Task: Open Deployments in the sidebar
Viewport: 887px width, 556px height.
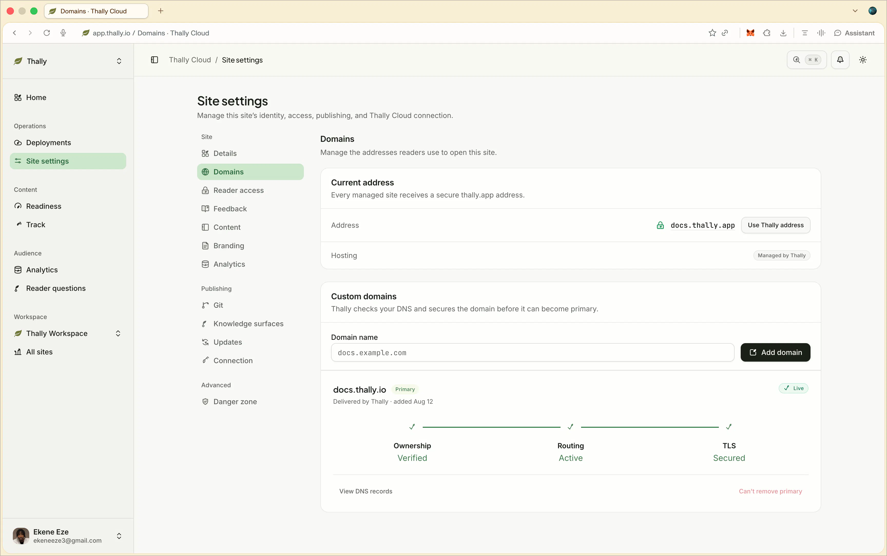Action: tap(68, 143)
